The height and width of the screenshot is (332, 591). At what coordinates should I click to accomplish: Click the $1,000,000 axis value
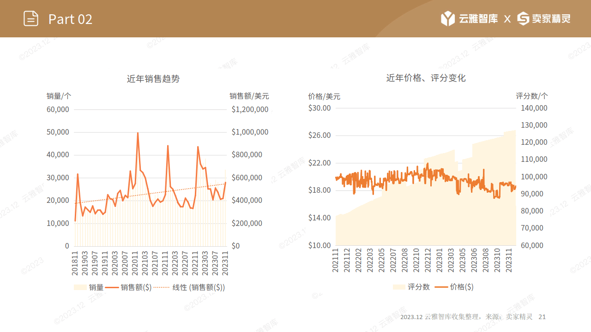[250, 132]
